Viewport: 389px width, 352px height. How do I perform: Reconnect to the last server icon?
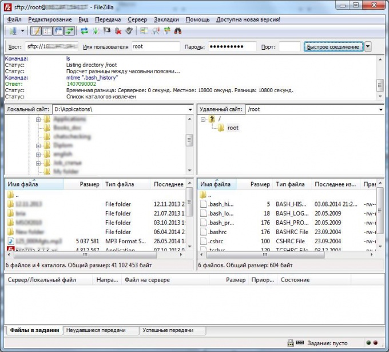coord(129,31)
